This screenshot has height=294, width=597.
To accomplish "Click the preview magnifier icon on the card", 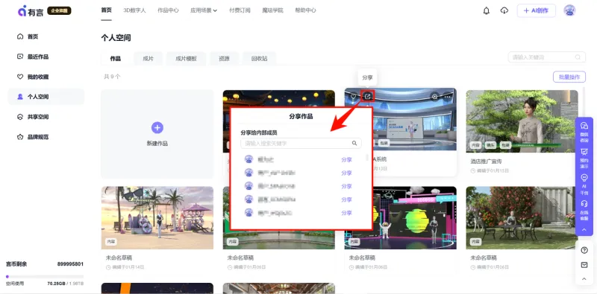I will tap(435, 97).
